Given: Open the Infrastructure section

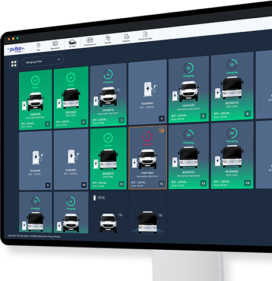Looking at the screenshot, I should tap(90, 41).
